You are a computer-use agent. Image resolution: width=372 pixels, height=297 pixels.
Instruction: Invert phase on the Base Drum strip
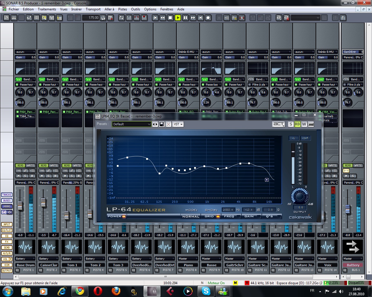click(x=25, y=171)
